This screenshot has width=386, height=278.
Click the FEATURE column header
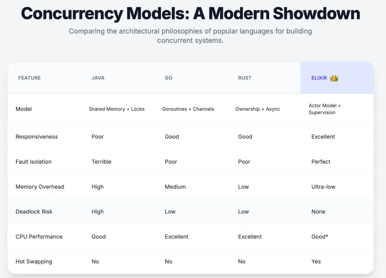pos(29,78)
